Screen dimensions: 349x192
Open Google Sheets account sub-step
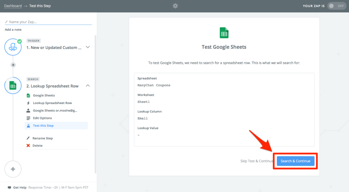(x=55, y=110)
